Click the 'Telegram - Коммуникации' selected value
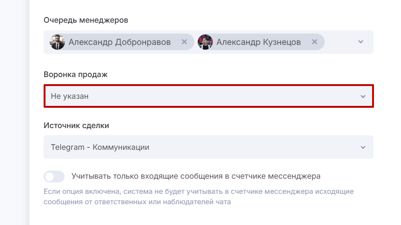Viewport: 401px width, 225px height. point(100,147)
